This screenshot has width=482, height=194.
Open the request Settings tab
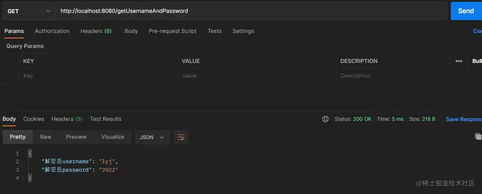pos(243,31)
